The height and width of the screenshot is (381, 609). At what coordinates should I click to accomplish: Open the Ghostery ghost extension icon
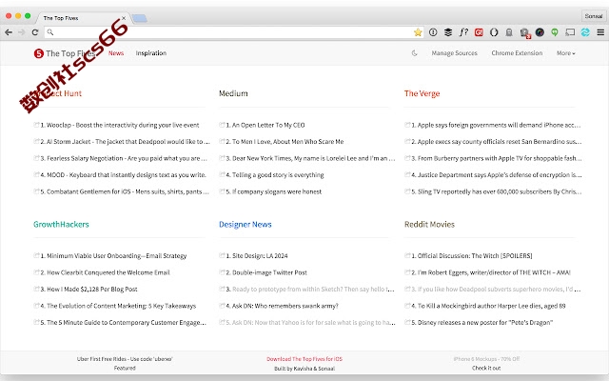point(509,32)
